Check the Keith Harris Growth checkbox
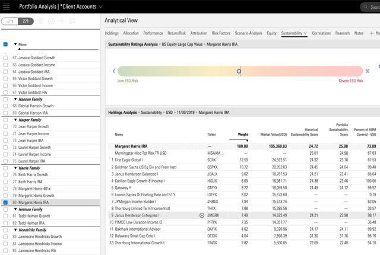This screenshot has width=380, height=255. [x=6, y=175]
